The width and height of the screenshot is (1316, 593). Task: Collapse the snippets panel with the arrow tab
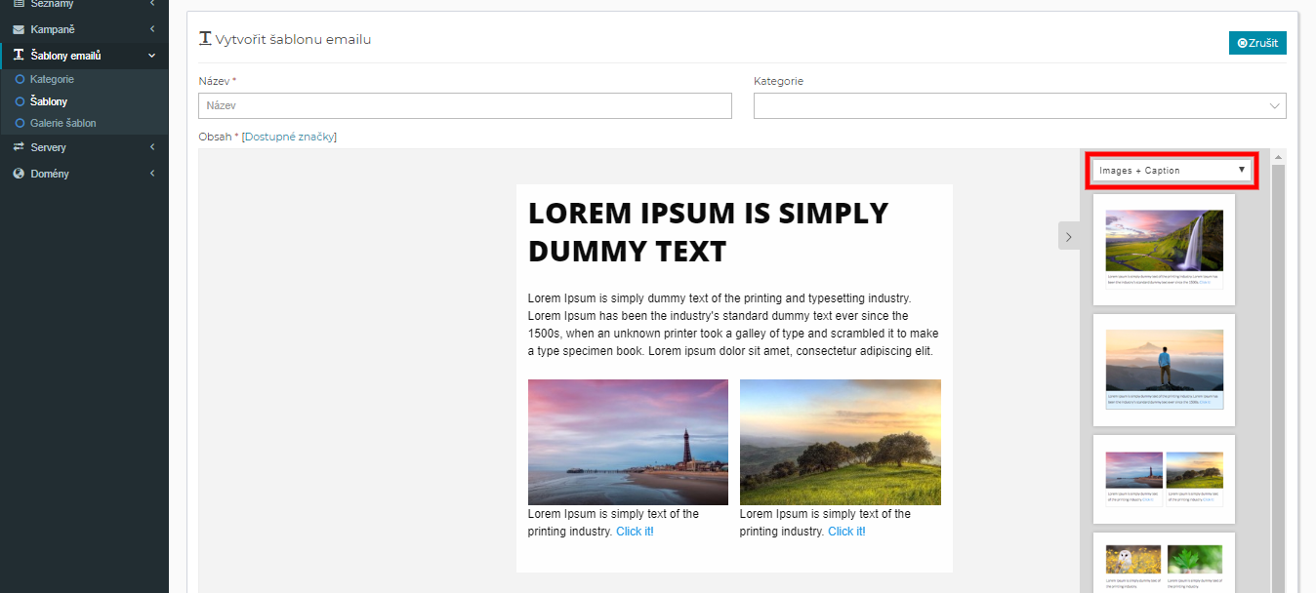[1069, 236]
